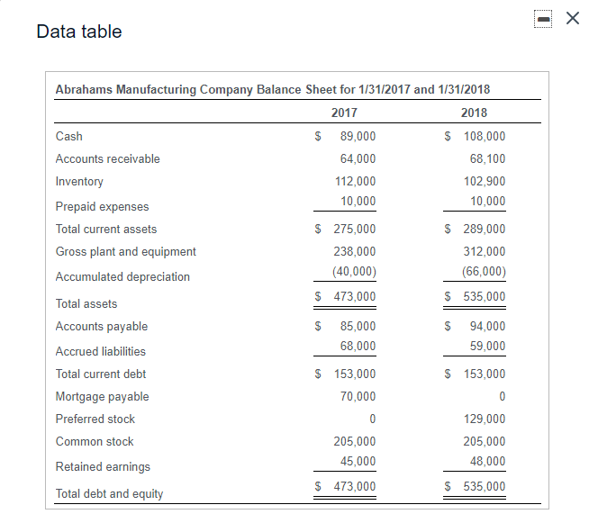Click the 2018 Common stock value
589x523 pixels.
(485, 441)
